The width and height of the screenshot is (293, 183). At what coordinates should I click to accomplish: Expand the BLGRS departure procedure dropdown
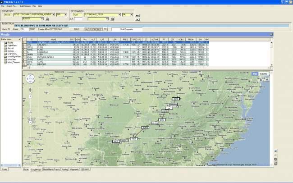click(42, 18)
